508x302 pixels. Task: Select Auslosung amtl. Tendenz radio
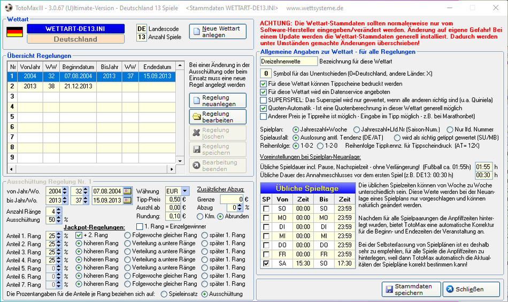click(x=296, y=138)
